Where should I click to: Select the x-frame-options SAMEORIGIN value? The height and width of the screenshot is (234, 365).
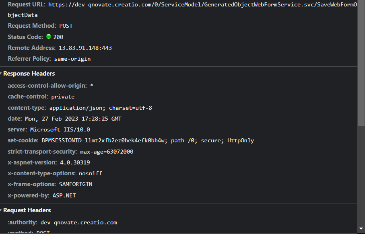coord(76,184)
